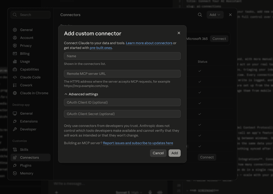Click the Connect button in Status column
Viewport: 273px width, 194px height.
[x=207, y=157]
